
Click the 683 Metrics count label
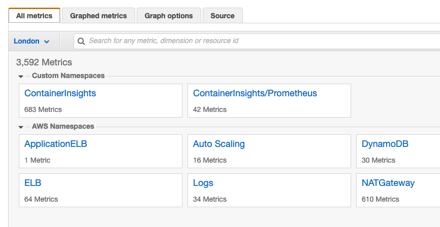click(43, 109)
